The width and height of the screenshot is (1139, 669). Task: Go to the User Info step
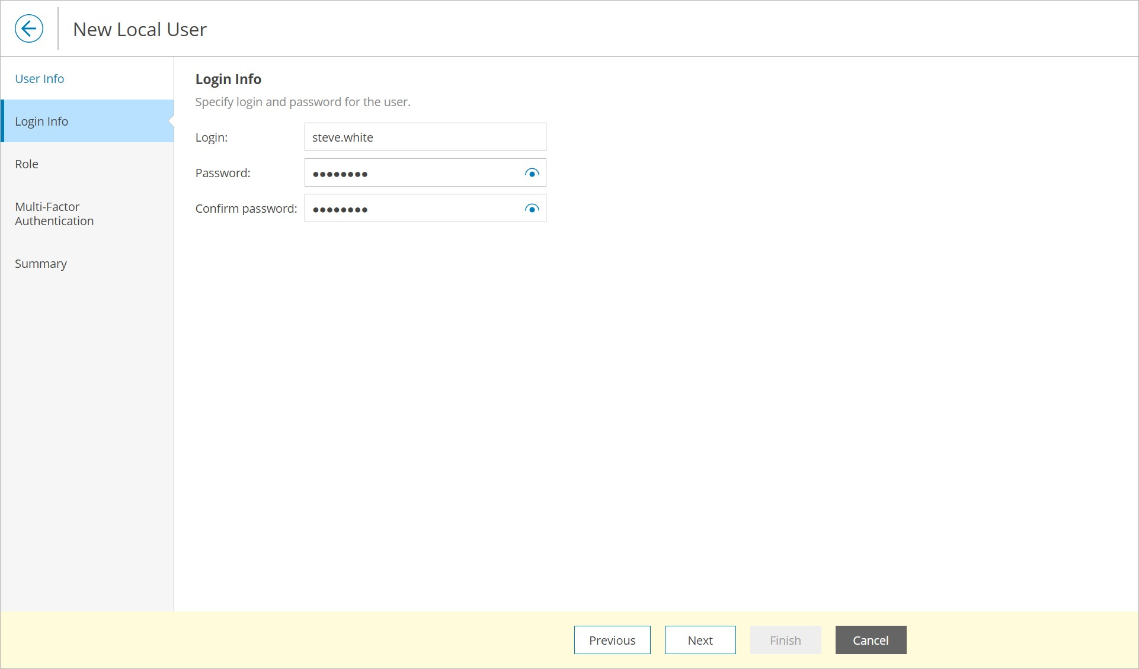39,79
